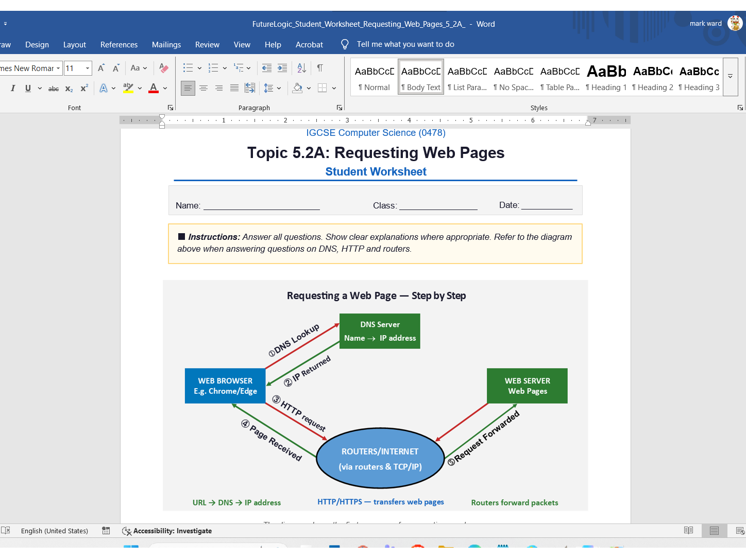The height and width of the screenshot is (559, 746).
Task: Open the Paragraph settings dialog launcher
Action: [340, 108]
